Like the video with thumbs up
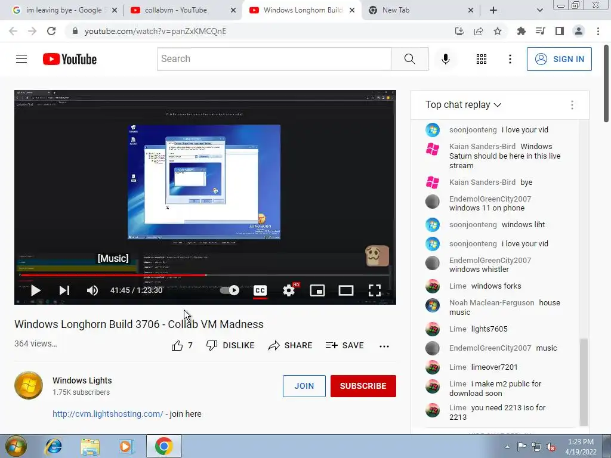Viewport: 611px width, 458px height. coord(182,345)
